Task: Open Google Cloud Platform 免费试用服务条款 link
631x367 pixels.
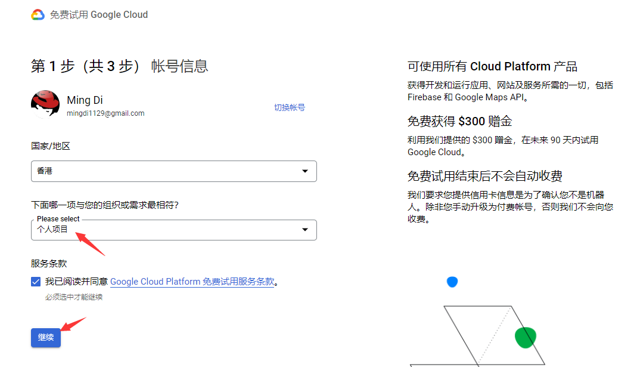Action: (192, 282)
